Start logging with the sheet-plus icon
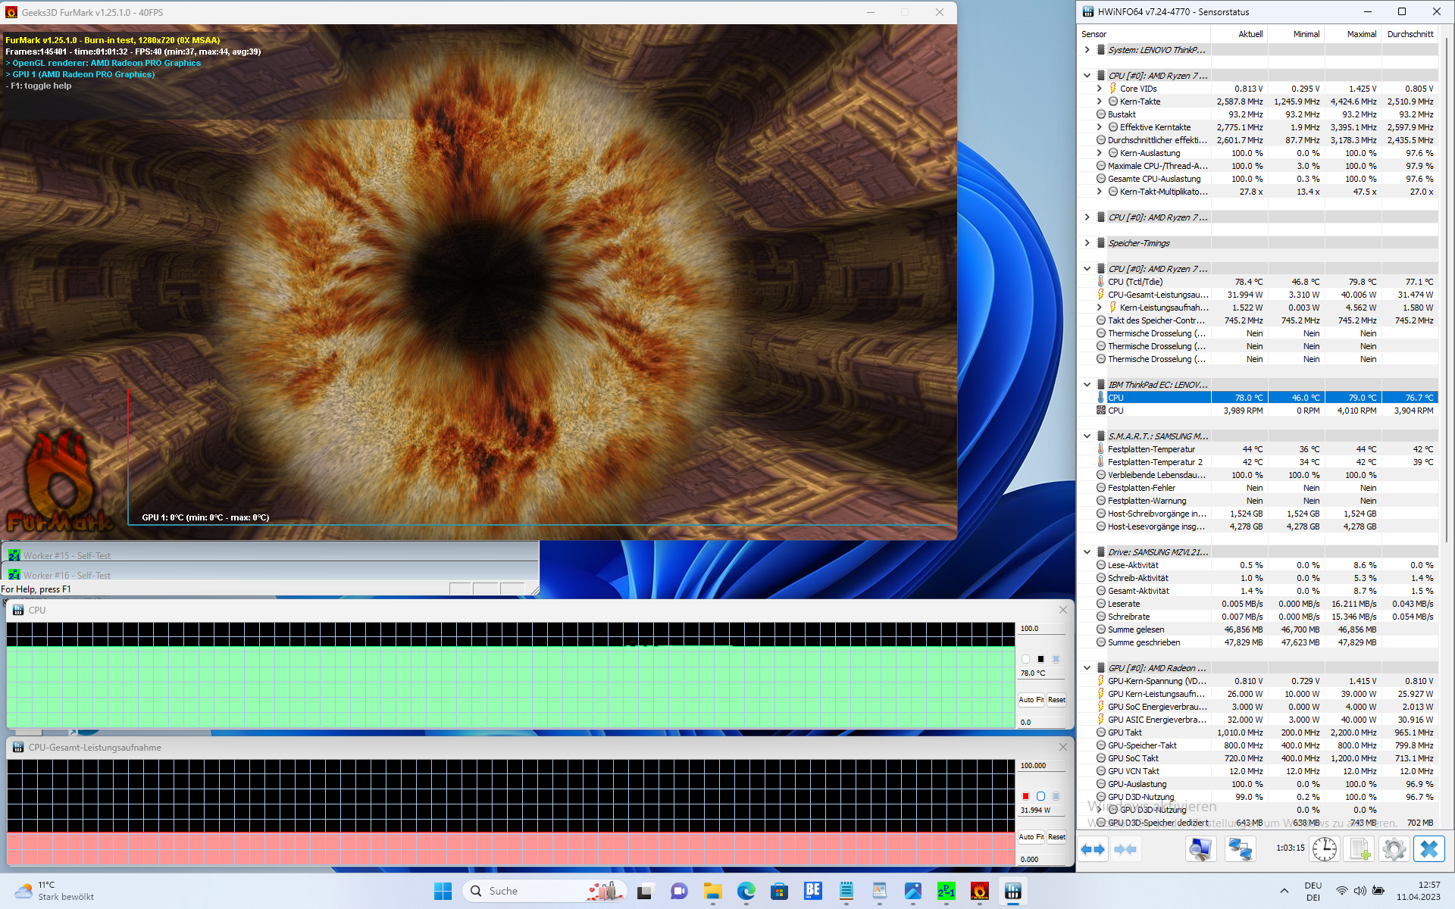1455x909 pixels. 1360,849
